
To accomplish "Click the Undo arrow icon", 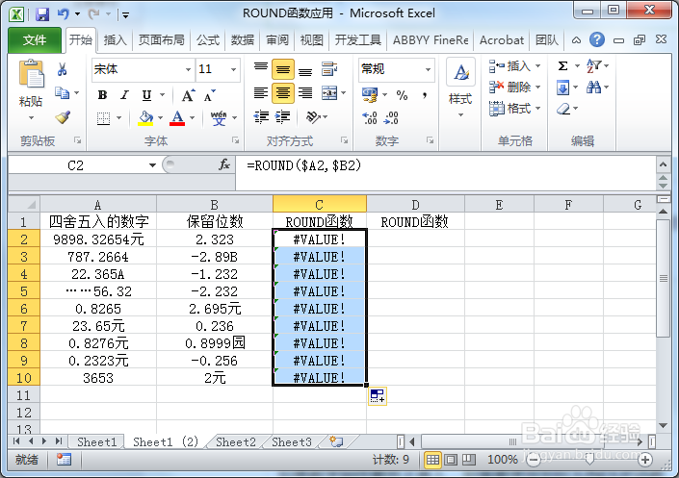I will coord(64,14).
